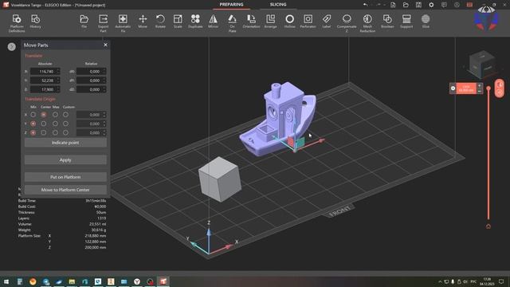Click the File toolbar icon
Viewport: 510px width, 287px height.
tap(84, 22)
